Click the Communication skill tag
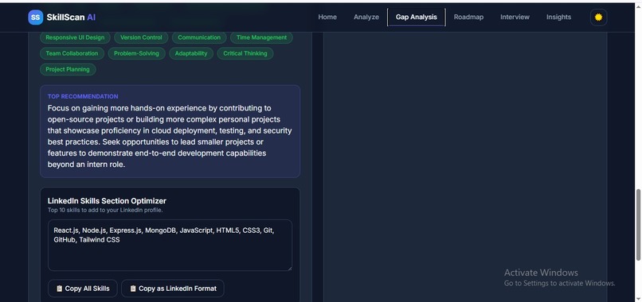This screenshot has height=302, width=642. point(199,37)
